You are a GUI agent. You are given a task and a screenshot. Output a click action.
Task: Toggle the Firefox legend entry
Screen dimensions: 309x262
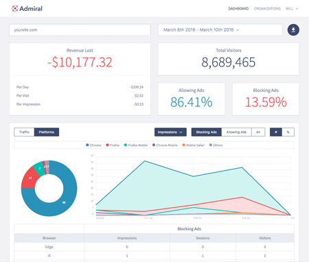[x=113, y=145]
